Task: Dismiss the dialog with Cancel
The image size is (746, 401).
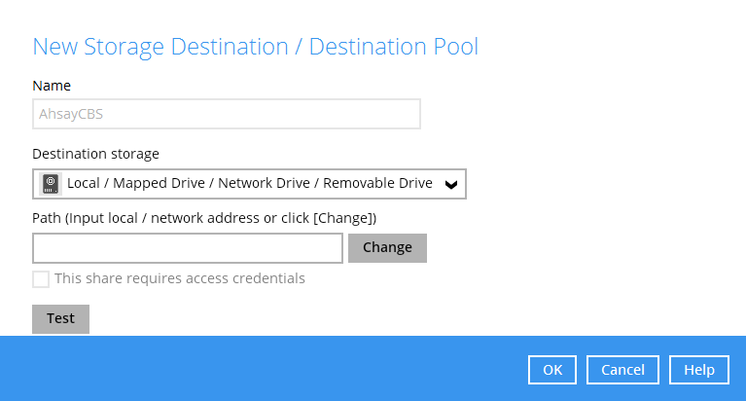Action: (x=622, y=370)
